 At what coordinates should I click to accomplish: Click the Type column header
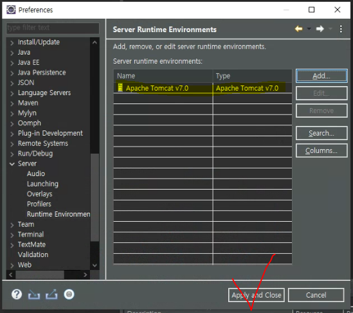(252, 76)
